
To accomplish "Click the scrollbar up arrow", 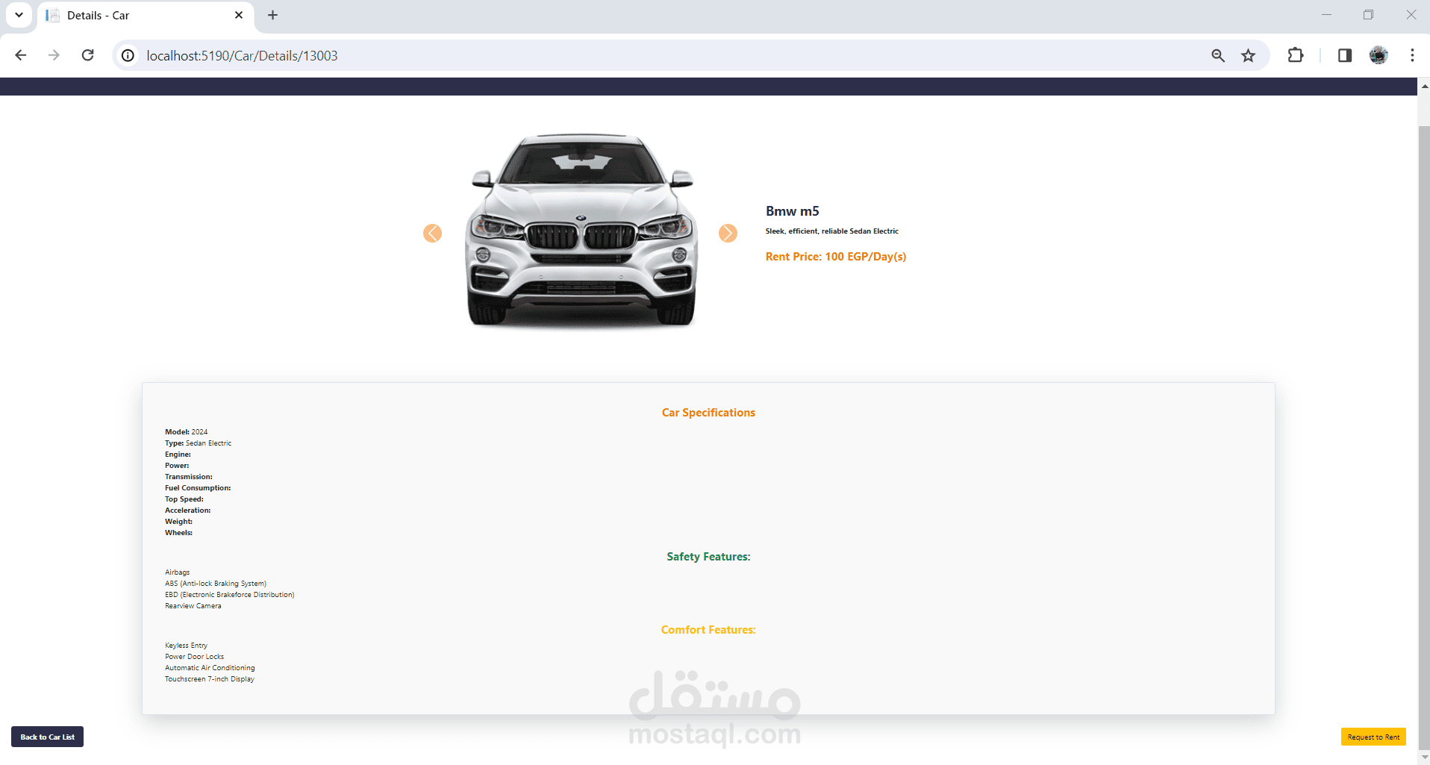I will 1424,87.
